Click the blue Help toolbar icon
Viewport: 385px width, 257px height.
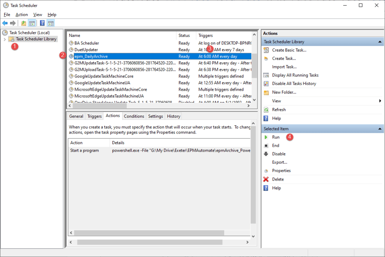pyautogui.click(x=42, y=23)
